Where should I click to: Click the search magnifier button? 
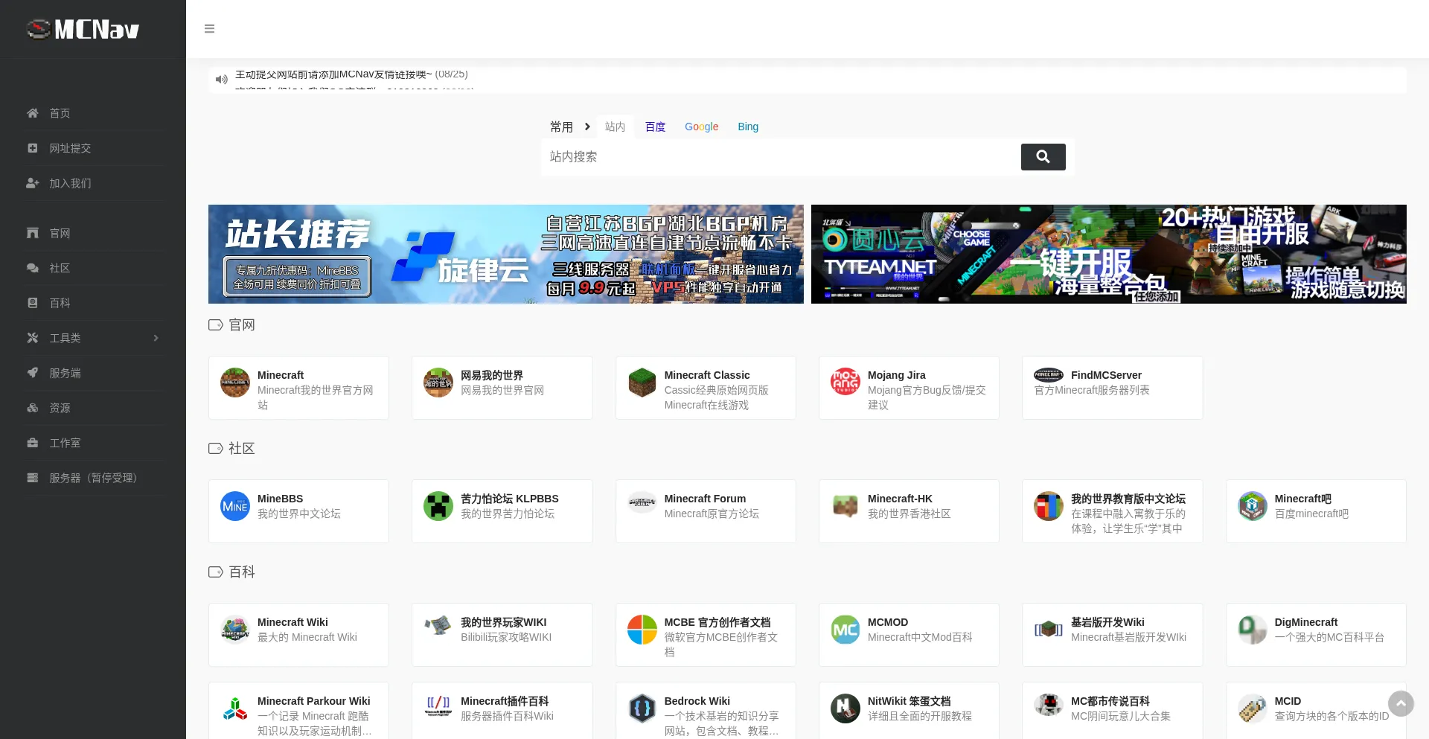point(1043,157)
